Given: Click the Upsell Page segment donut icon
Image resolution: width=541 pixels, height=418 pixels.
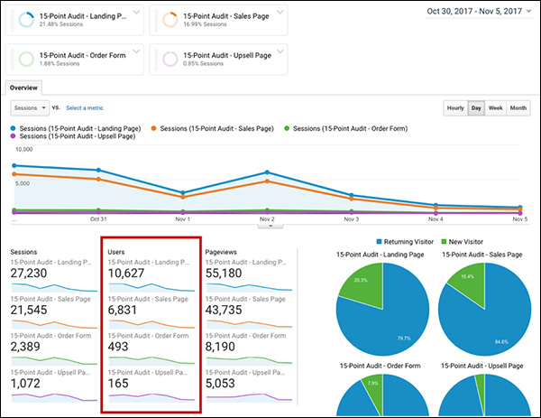Looking at the screenshot, I should coord(170,59).
